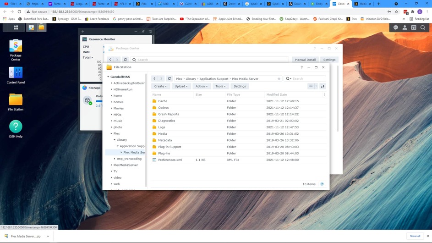Select the Cache folder row

click(x=238, y=101)
